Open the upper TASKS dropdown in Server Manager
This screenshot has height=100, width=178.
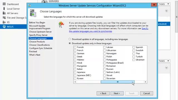click(x=164, y=4)
